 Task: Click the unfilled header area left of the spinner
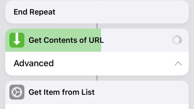click(136, 40)
